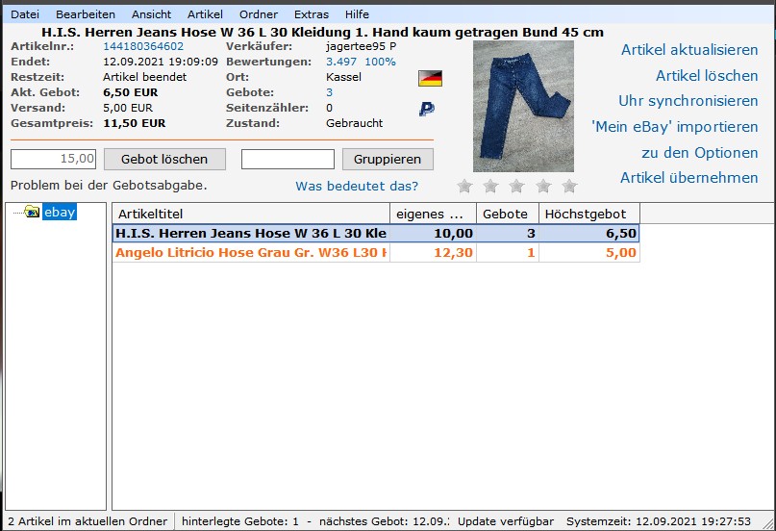Rate item with fifth star
This screenshot has width=776, height=531.
(569, 186)
